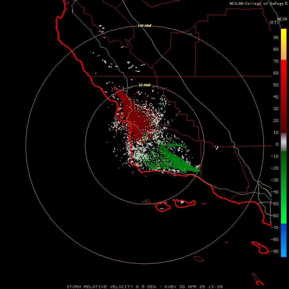Image resolution: width=289 pixels, height=289 pixels.
Task: Click STORM RELATIVE VELOCITY in the footer
Action: pyautogui.click(x=100, y=287)
